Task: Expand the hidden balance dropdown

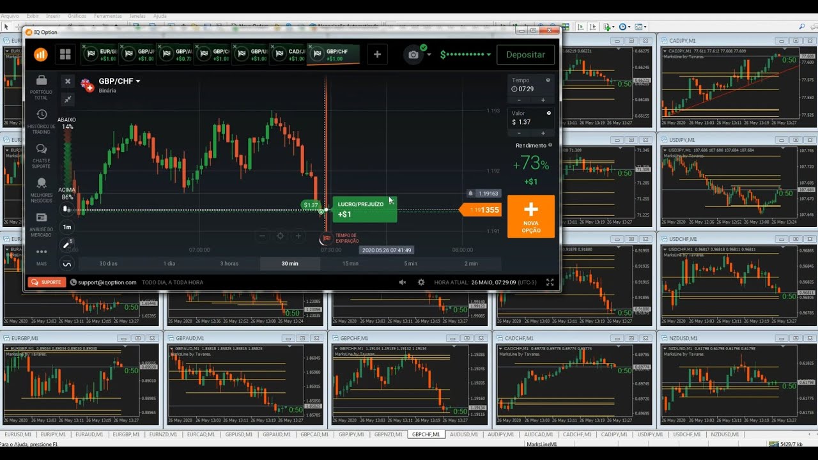Action: (489, 54)
